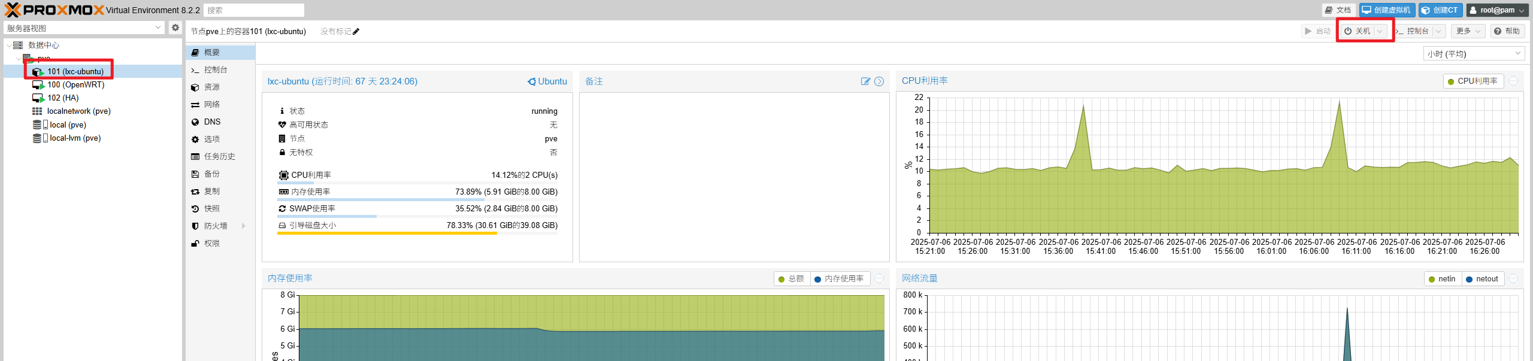Image resolution: width=1533 pixels, height=361 pixels.
Task: Click the 创建虚拟机 button
Action: coord(1387,10)
